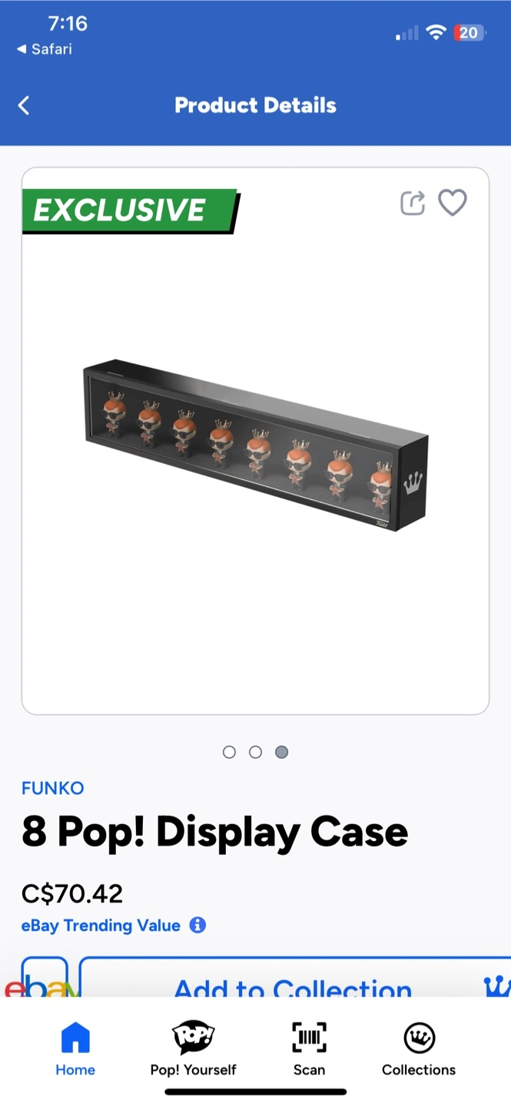Tap the crown icon beside Add to Collection

pos(498,986)
